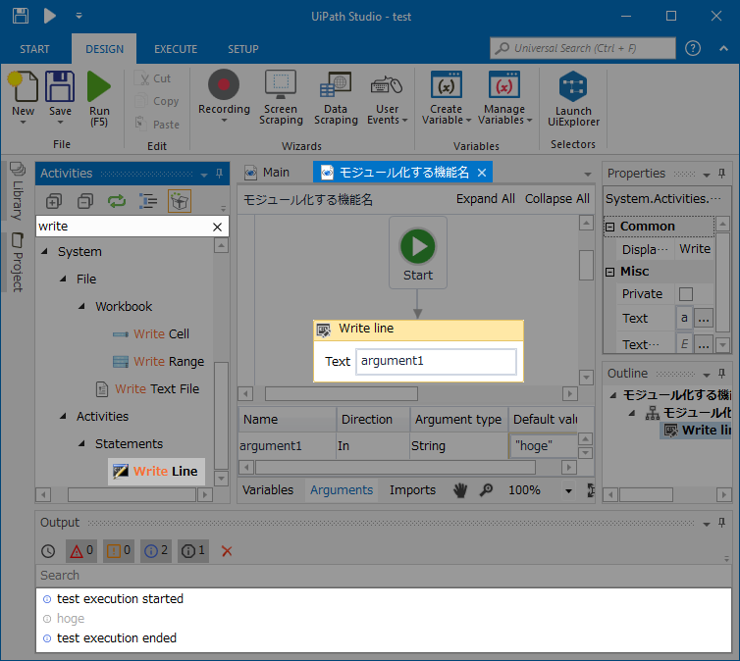Collapse the Common properties section
The width and height of the screenshot is (740, 661).
click(x=609, y=227)
